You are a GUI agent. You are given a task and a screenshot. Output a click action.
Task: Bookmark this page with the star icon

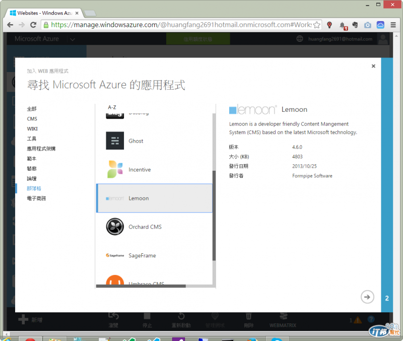317,25
